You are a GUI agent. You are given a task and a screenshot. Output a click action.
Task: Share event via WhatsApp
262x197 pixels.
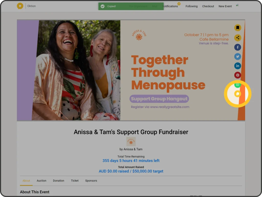(x=238, y=85)
